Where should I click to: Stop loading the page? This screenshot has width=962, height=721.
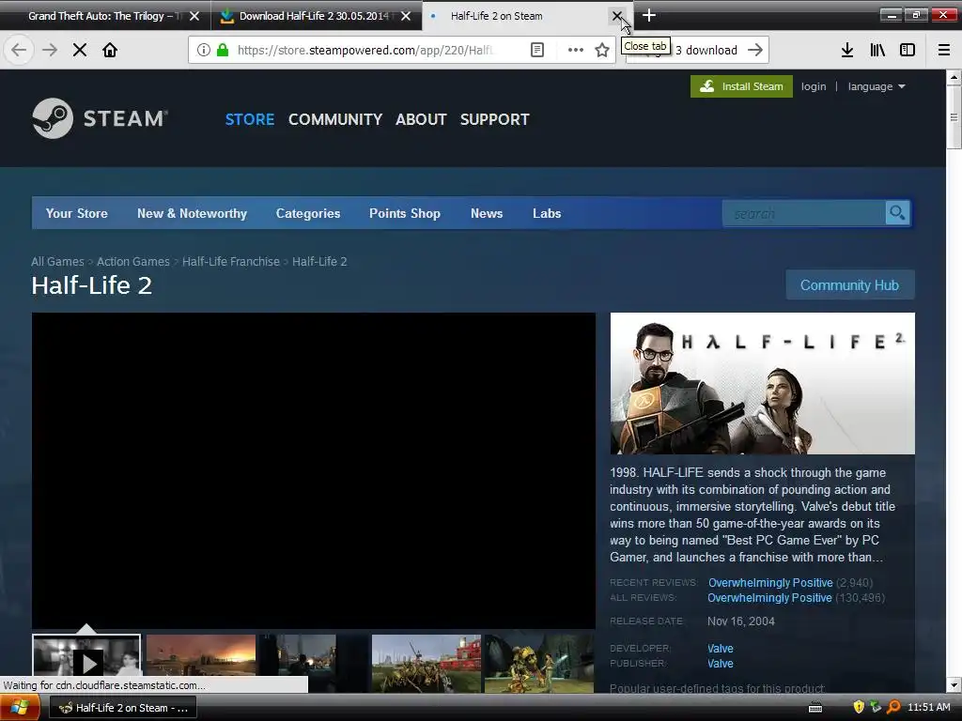pyautogui.click(x=80, y=50)
